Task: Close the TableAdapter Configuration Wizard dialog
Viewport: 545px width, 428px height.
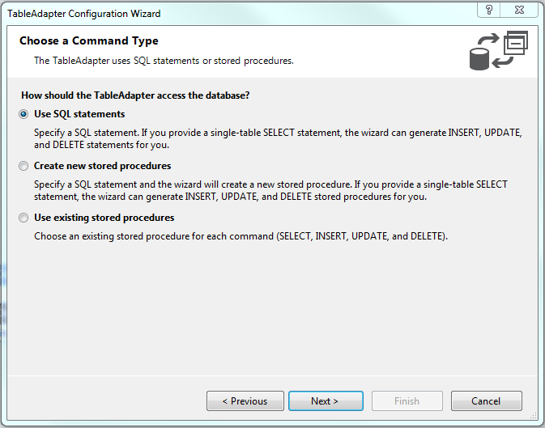Action: point(519,10)
